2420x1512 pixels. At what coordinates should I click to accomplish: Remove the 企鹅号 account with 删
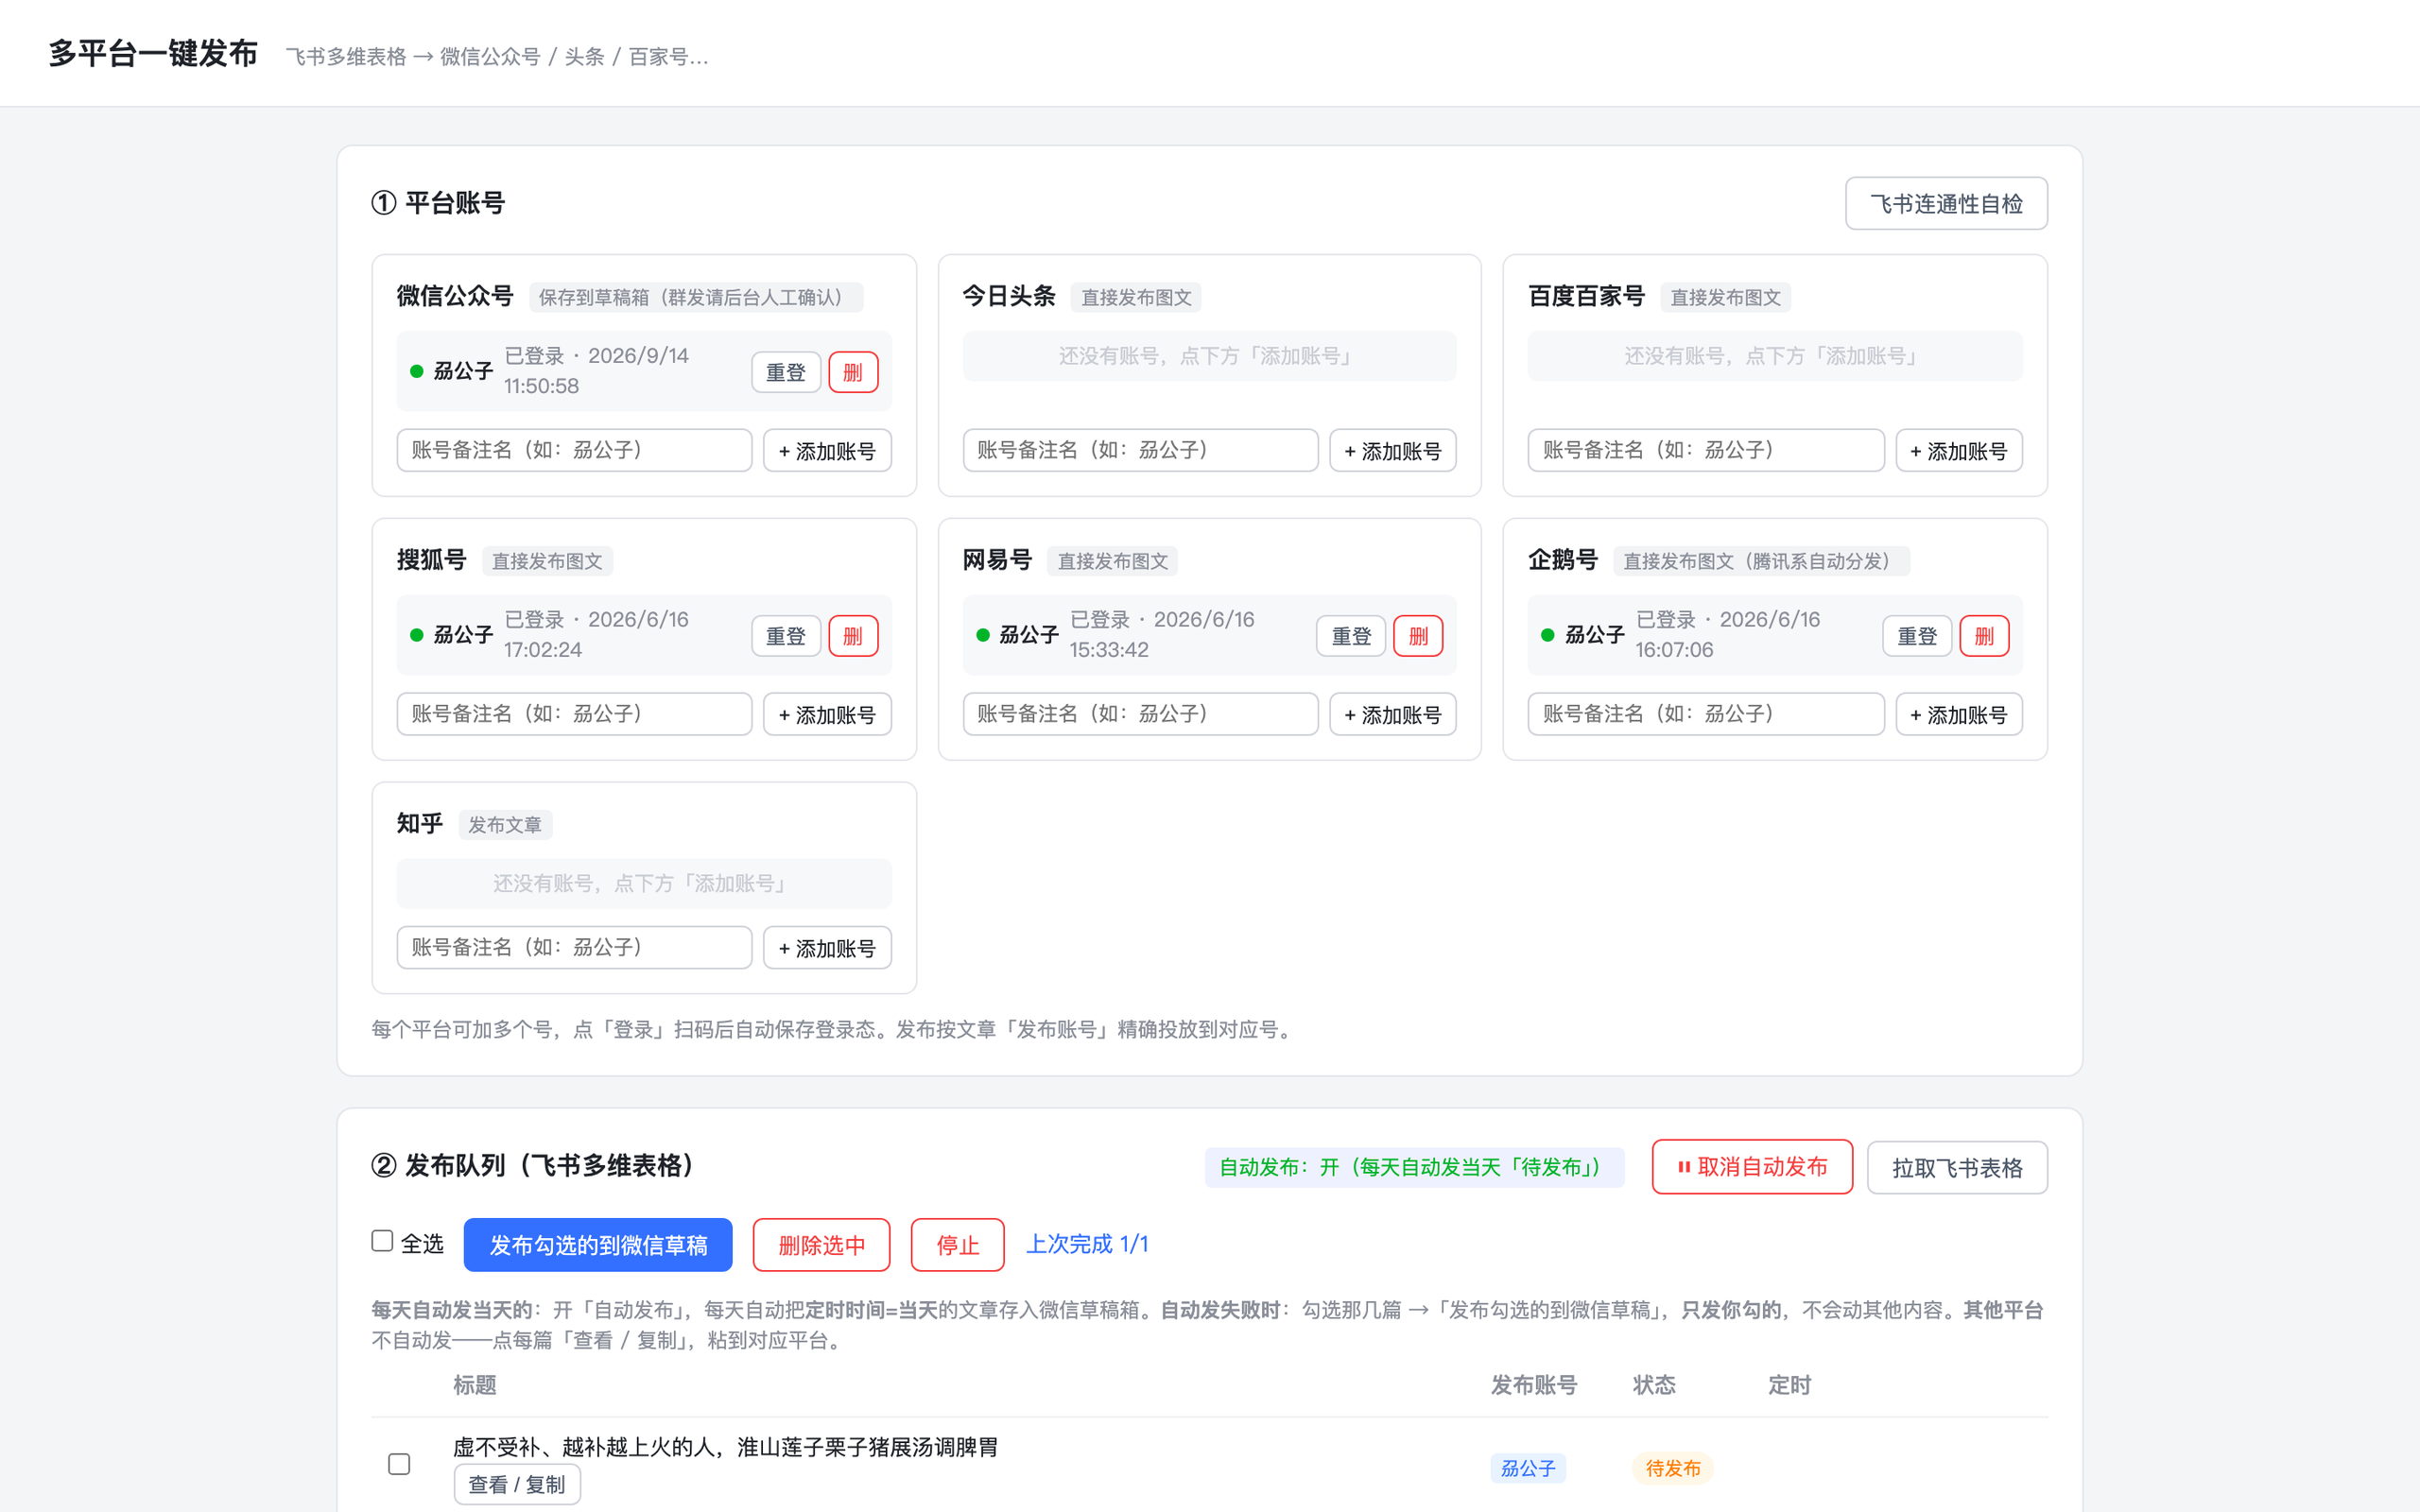(1984, 636)
